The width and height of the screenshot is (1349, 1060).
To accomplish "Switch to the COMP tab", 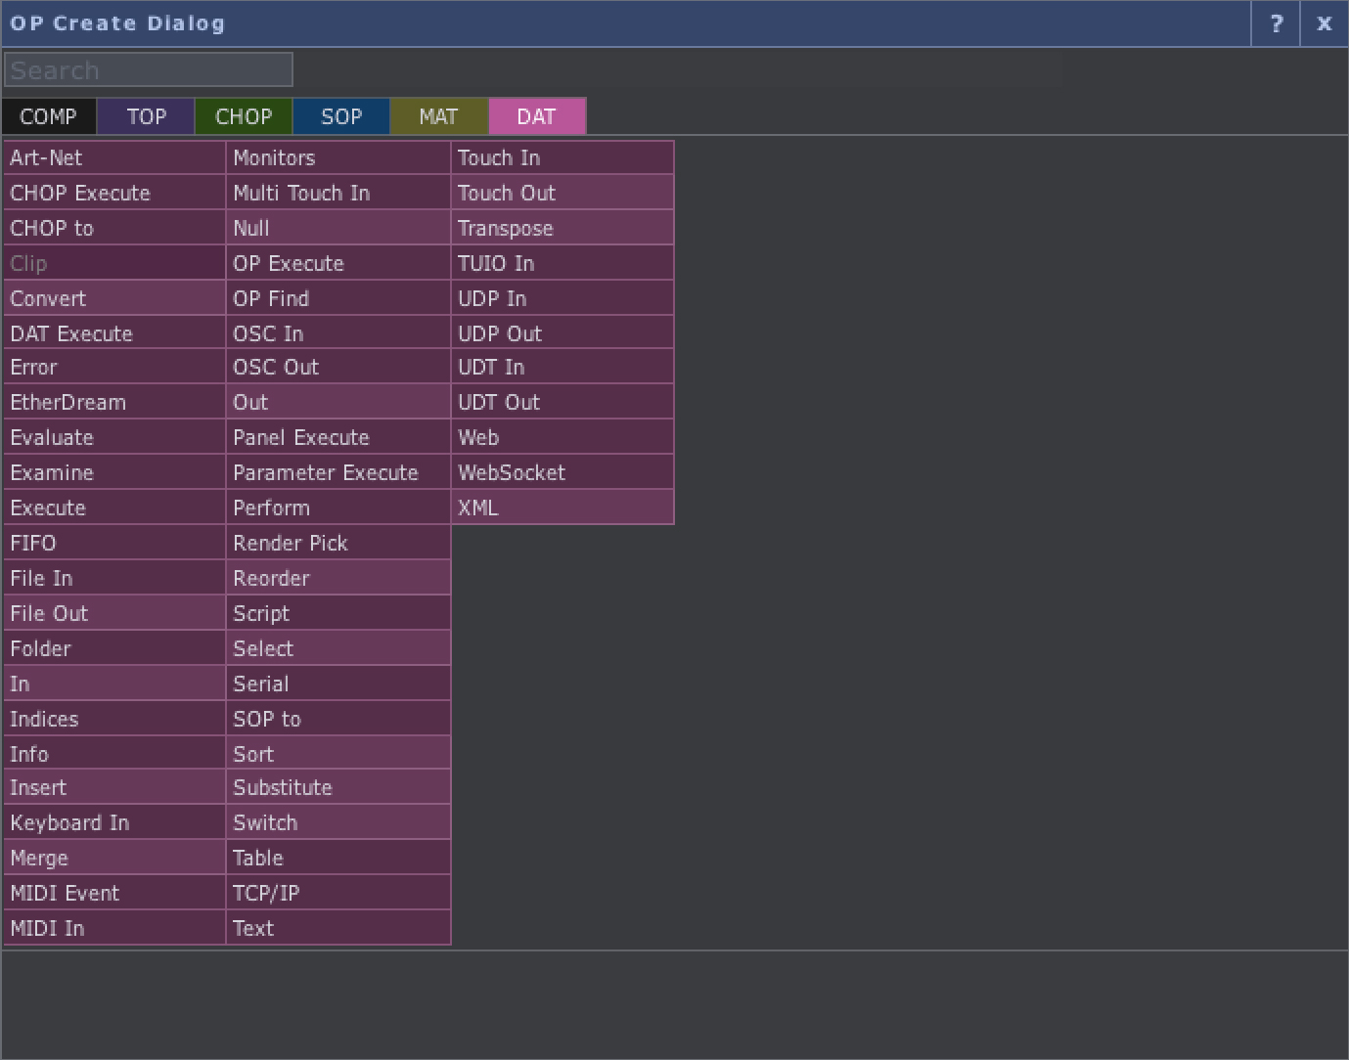I will click(49, 115).
